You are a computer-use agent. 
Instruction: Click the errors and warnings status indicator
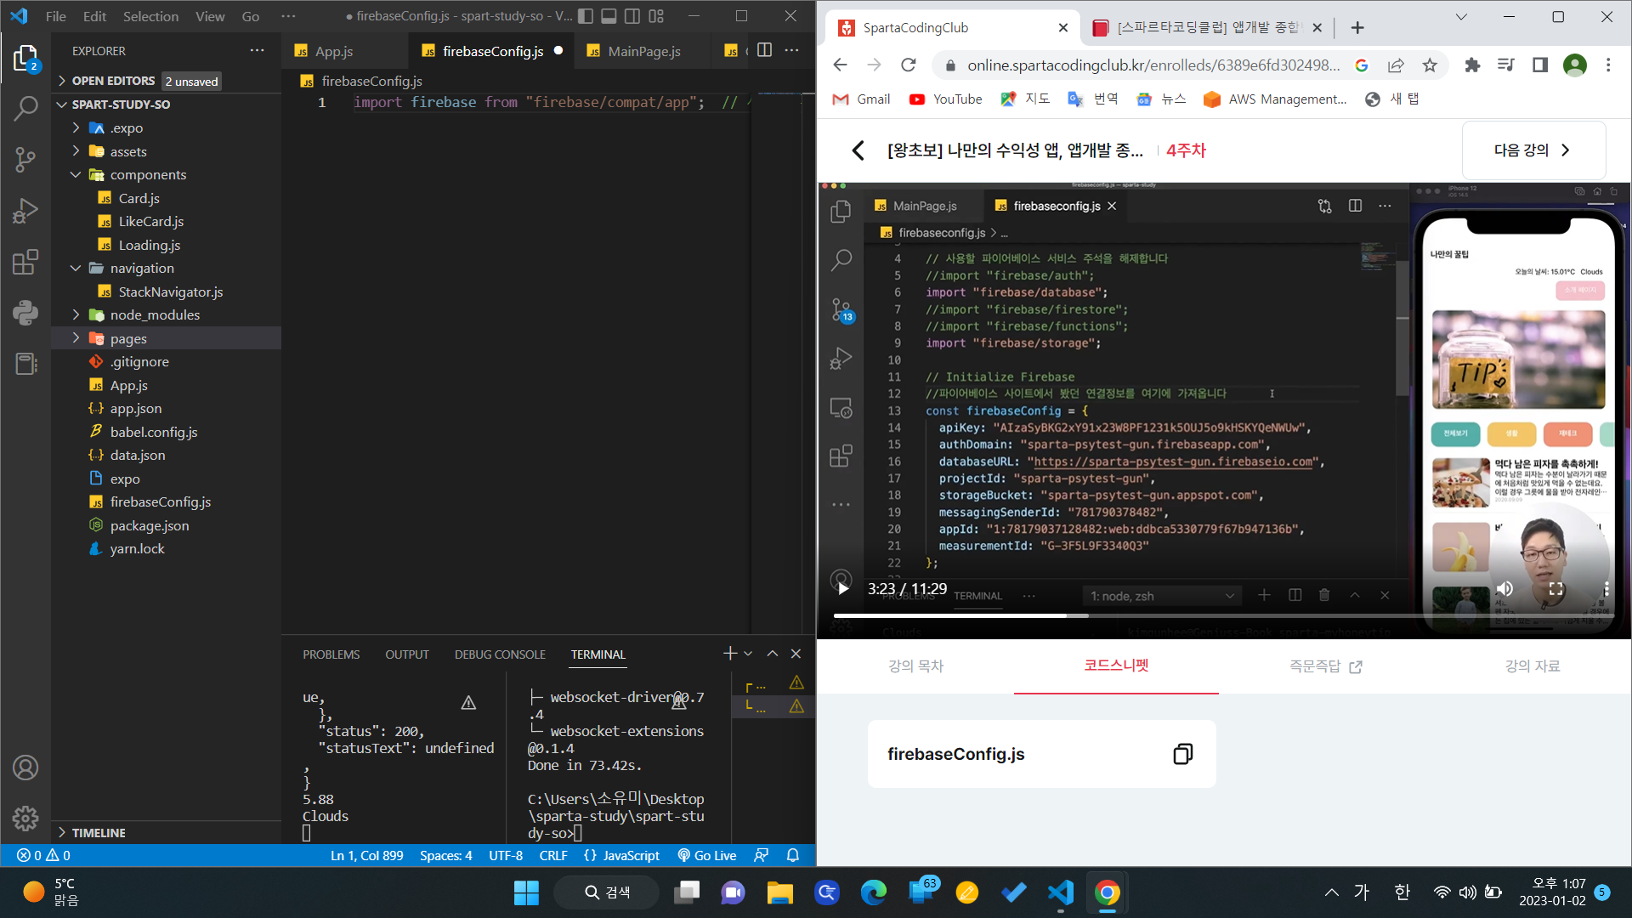pyautogui.click(x=44, y=855)
